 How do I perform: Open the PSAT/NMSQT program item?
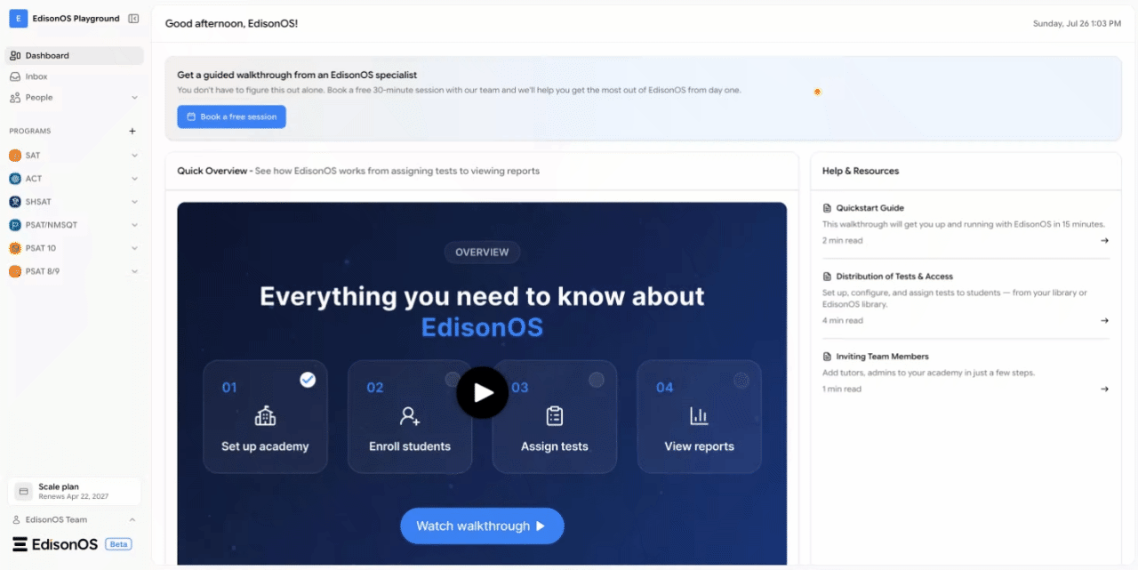[x=75, y=225]
